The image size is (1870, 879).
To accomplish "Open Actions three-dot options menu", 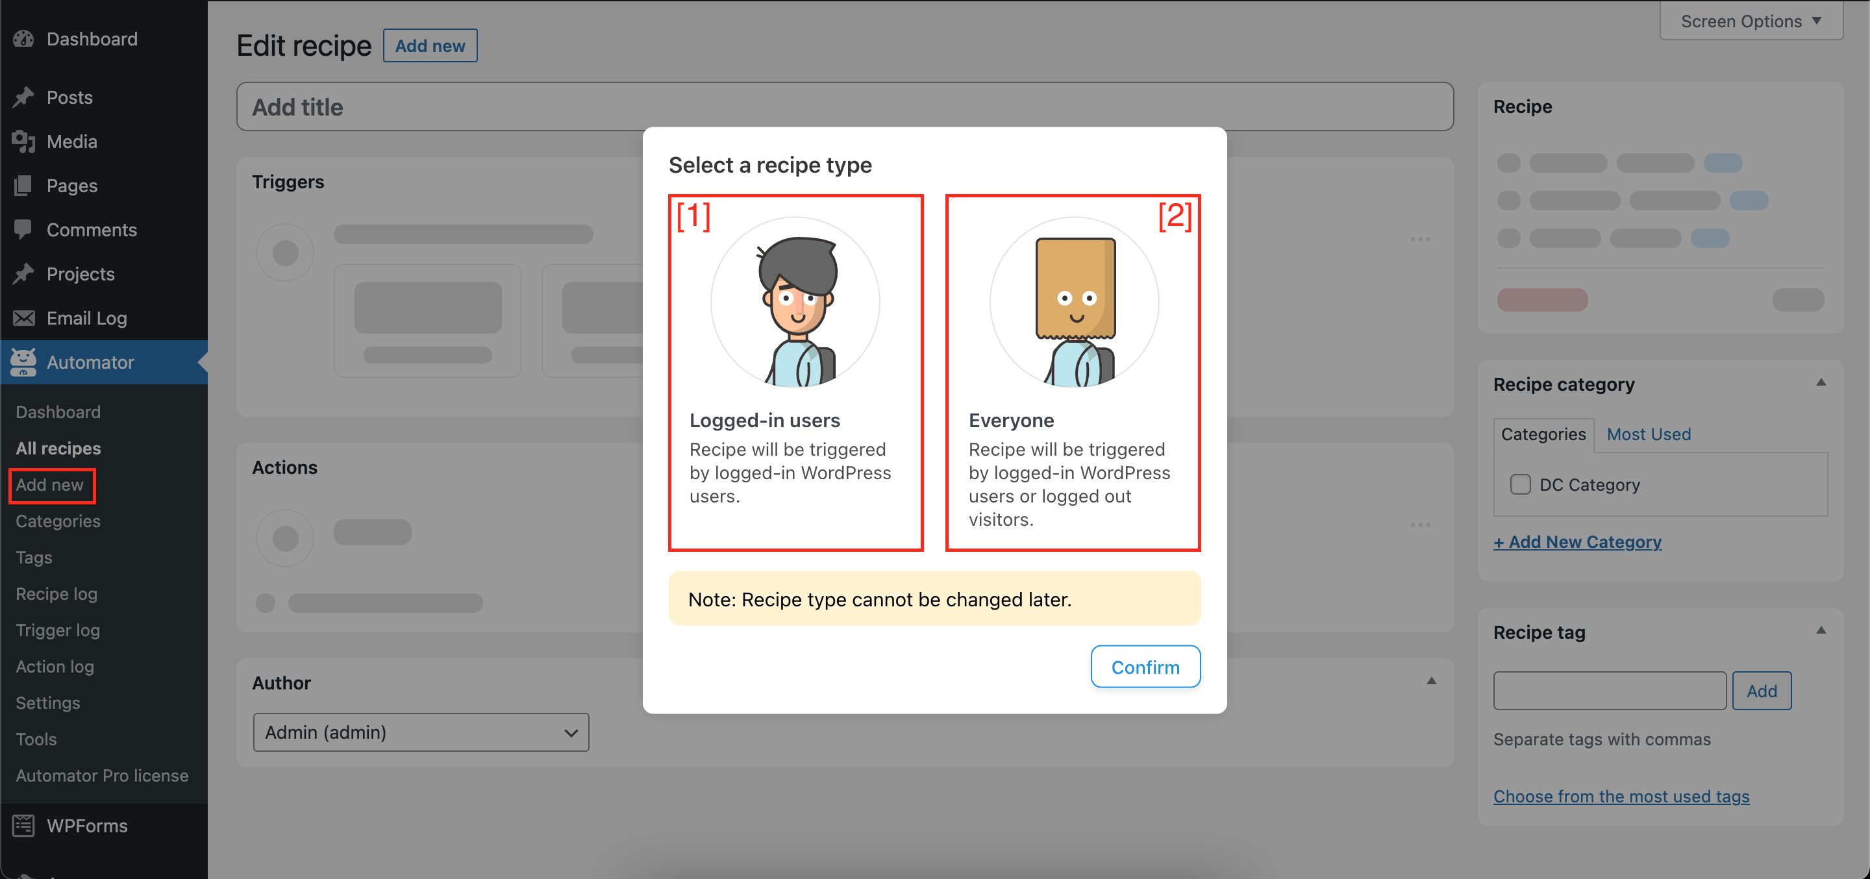I will (1420, 525).
